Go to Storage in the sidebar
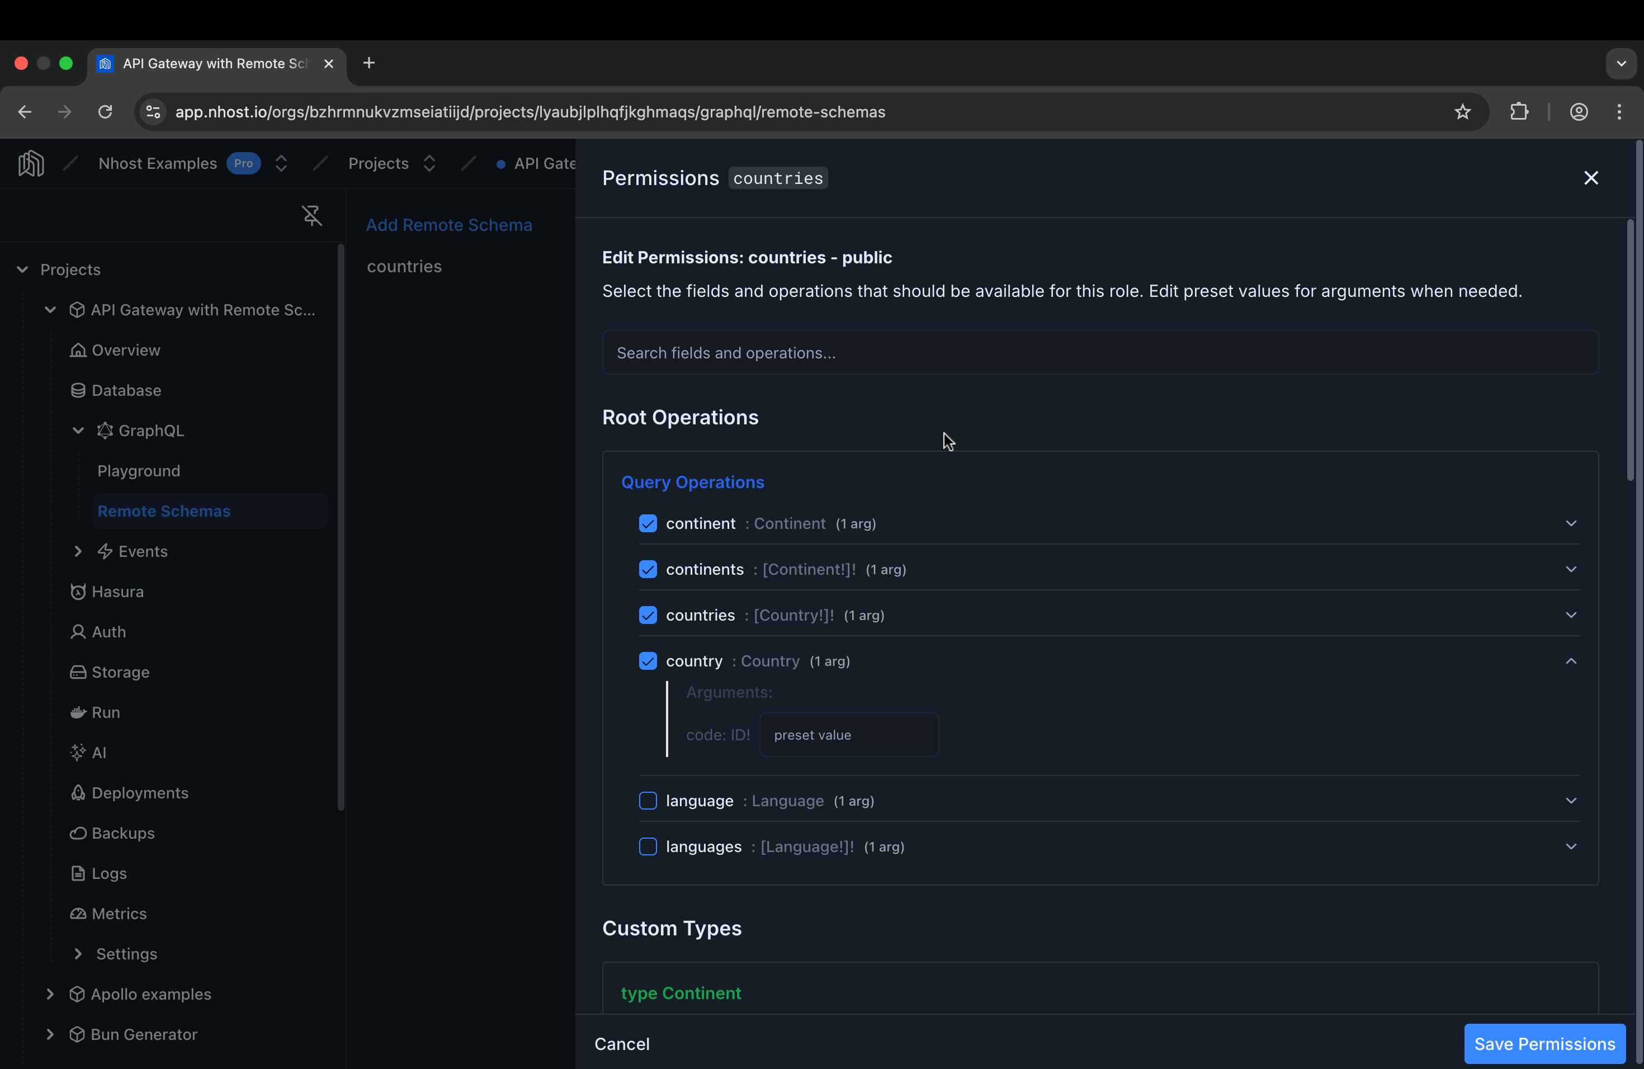Screen dimensions: 1644x1069 tap(120, 671)
